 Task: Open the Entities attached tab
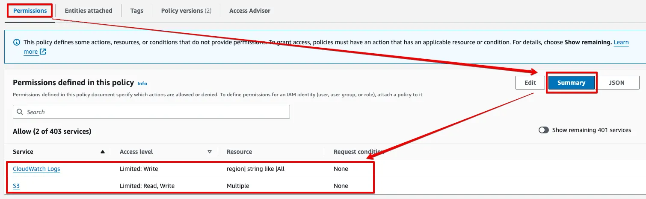pyautogui.click(x=89, y=11)
